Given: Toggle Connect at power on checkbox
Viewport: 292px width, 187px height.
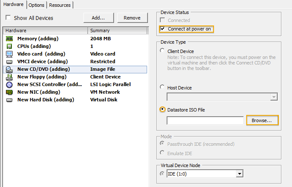Looking at the screenshot, I should [163, 29].
